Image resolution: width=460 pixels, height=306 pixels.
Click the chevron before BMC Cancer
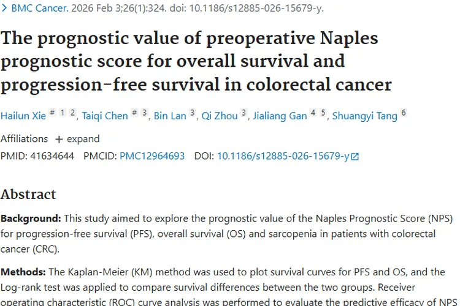tap(4, 9)
